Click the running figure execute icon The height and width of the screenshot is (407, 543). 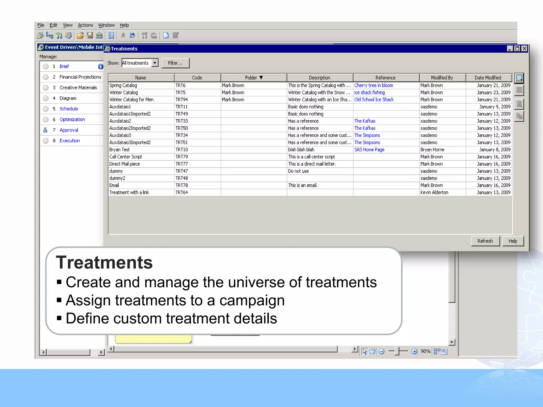pyautogui.click(x=123, y=36)
